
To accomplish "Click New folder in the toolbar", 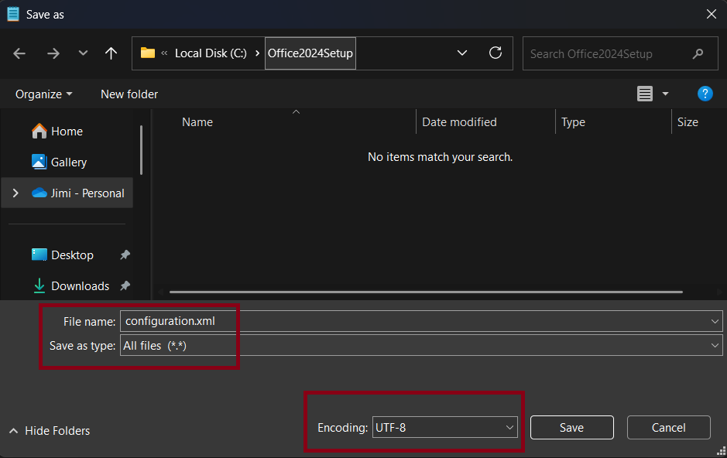I will click(129, 94).
